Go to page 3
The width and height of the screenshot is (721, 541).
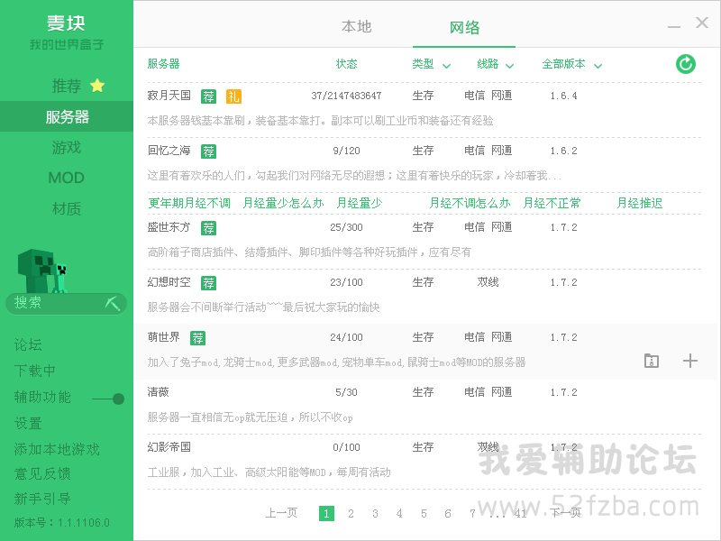point(375,513)
